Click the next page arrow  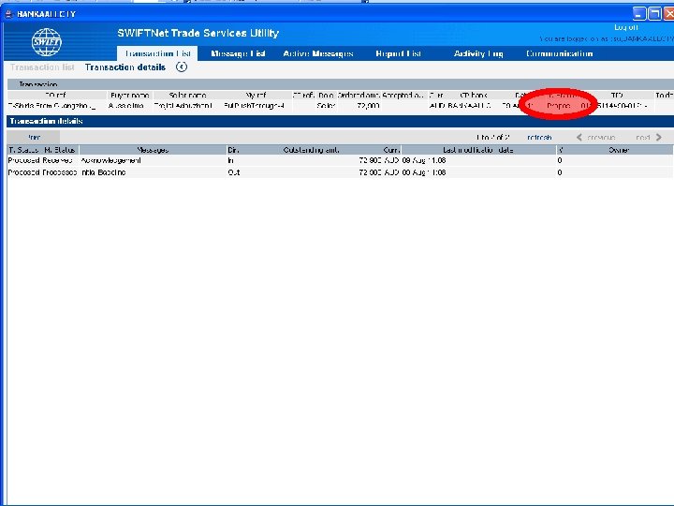(x=658, y=137)
